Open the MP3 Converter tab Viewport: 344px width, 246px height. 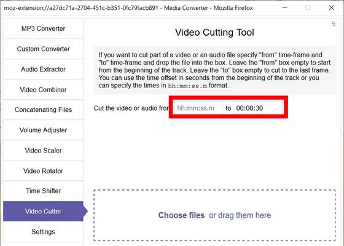pyautogui.click(x=43, y=28)
